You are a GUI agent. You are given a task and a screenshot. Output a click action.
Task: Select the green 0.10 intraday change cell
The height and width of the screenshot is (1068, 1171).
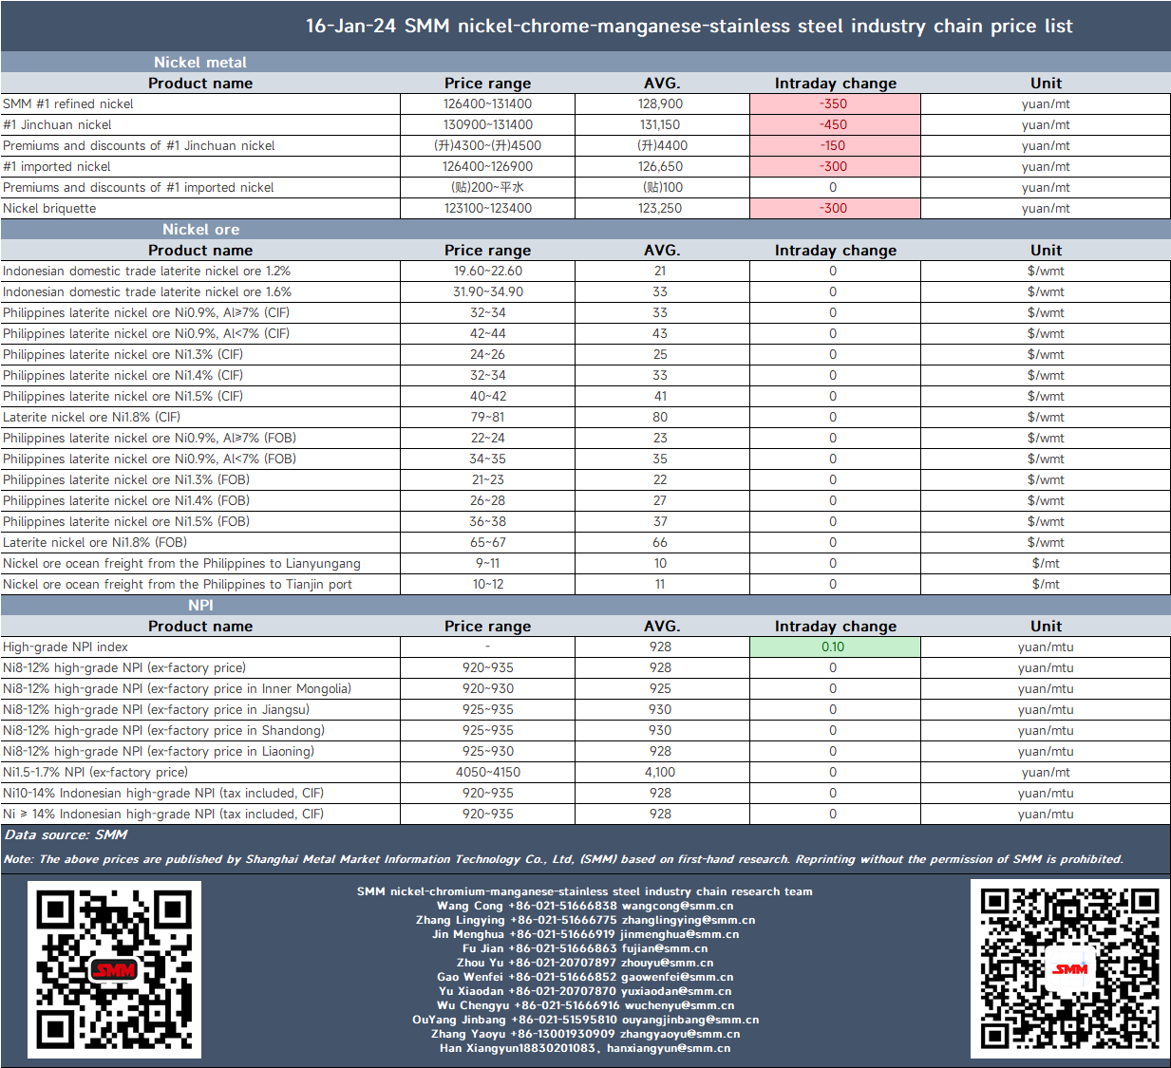pyautogui.click(x=835, y=646)
